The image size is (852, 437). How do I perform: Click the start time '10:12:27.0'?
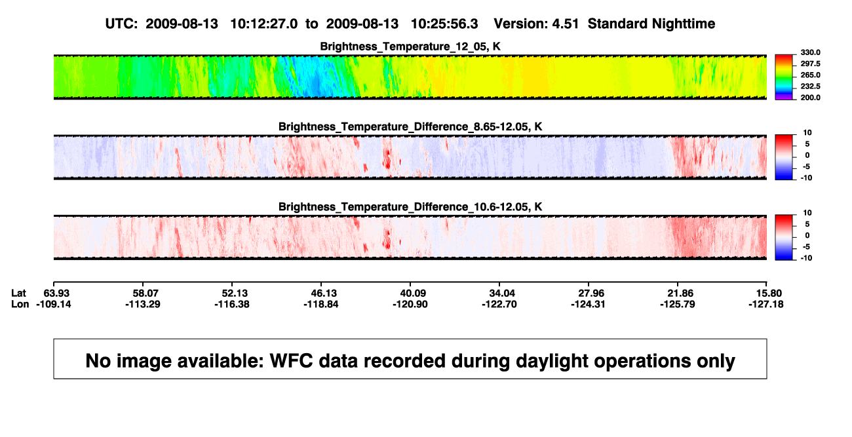(x=264, y=24)
